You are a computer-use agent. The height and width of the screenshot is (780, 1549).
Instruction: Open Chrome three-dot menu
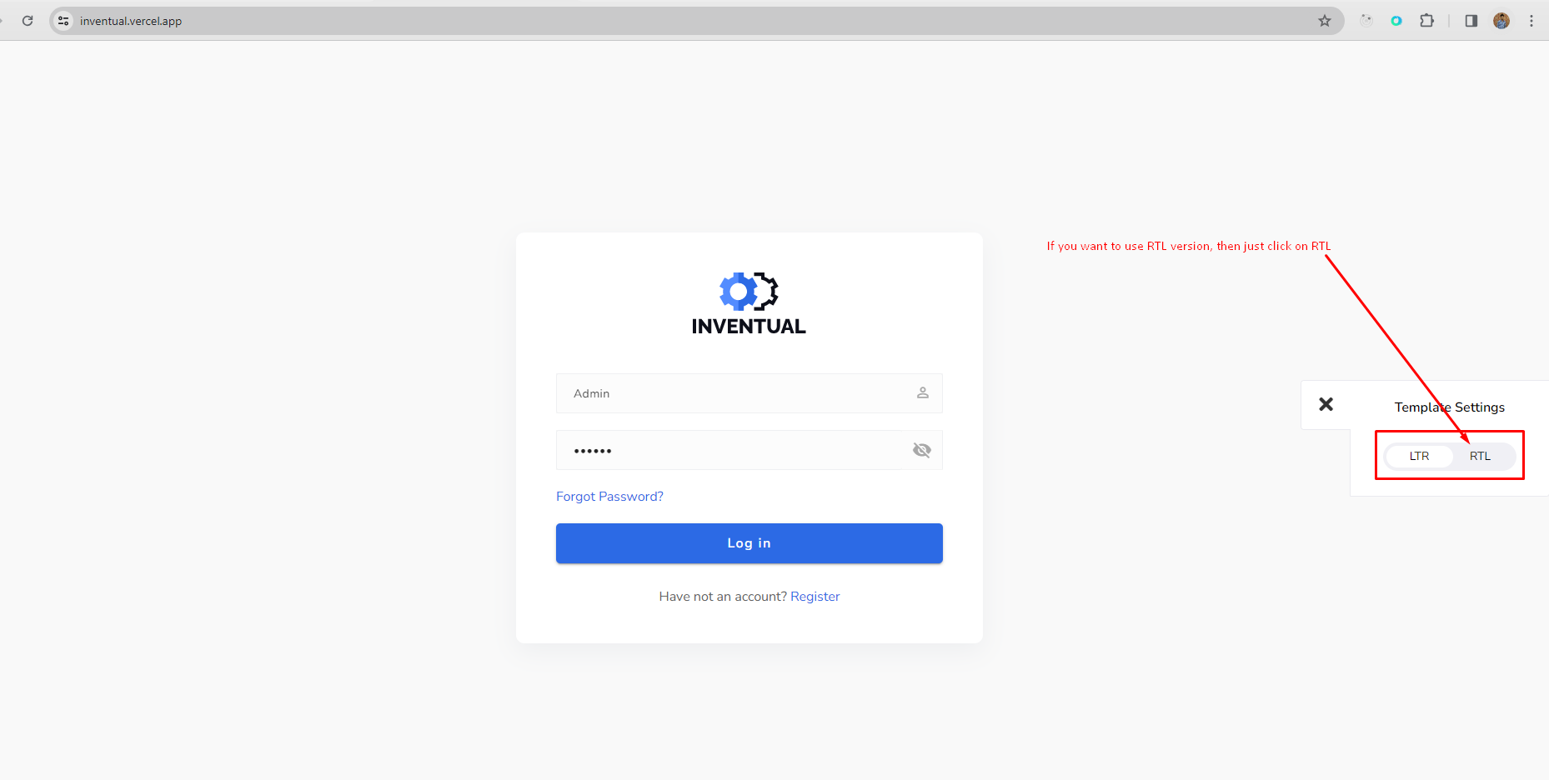click(x=1531, y=21)
